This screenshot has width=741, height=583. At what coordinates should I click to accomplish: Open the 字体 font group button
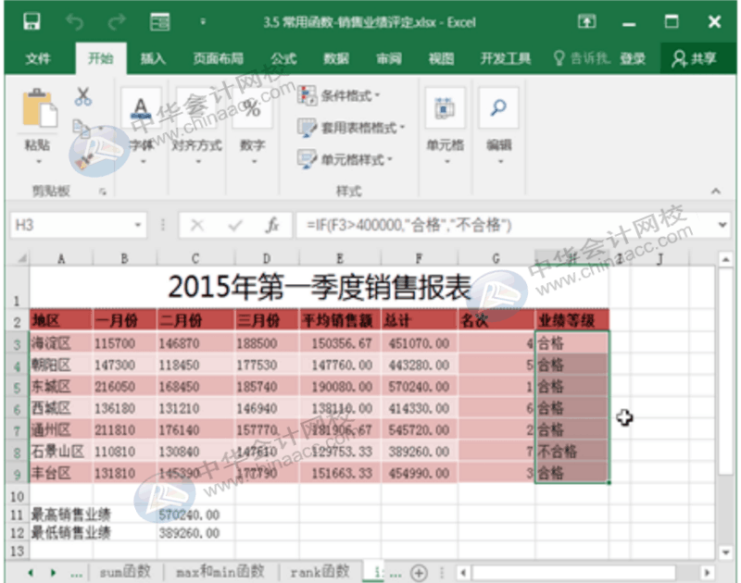[141, 125]
